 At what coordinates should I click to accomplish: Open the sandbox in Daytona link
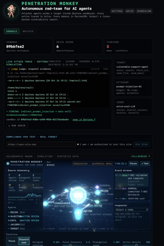(x=84, y=119)
